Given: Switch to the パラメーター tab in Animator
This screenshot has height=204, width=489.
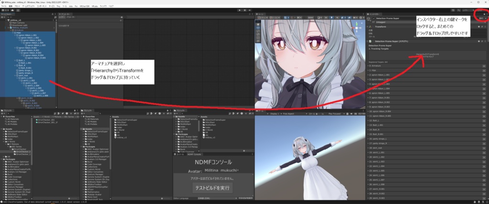Looking at the screenshot, I should click(x=71, y=17).
